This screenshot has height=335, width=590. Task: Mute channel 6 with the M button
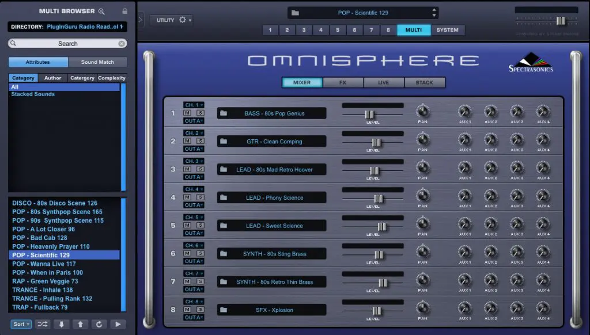point(187,254)
